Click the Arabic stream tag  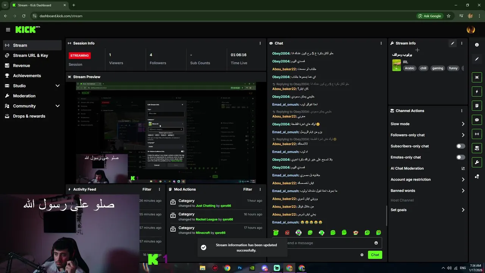point(410,68)
